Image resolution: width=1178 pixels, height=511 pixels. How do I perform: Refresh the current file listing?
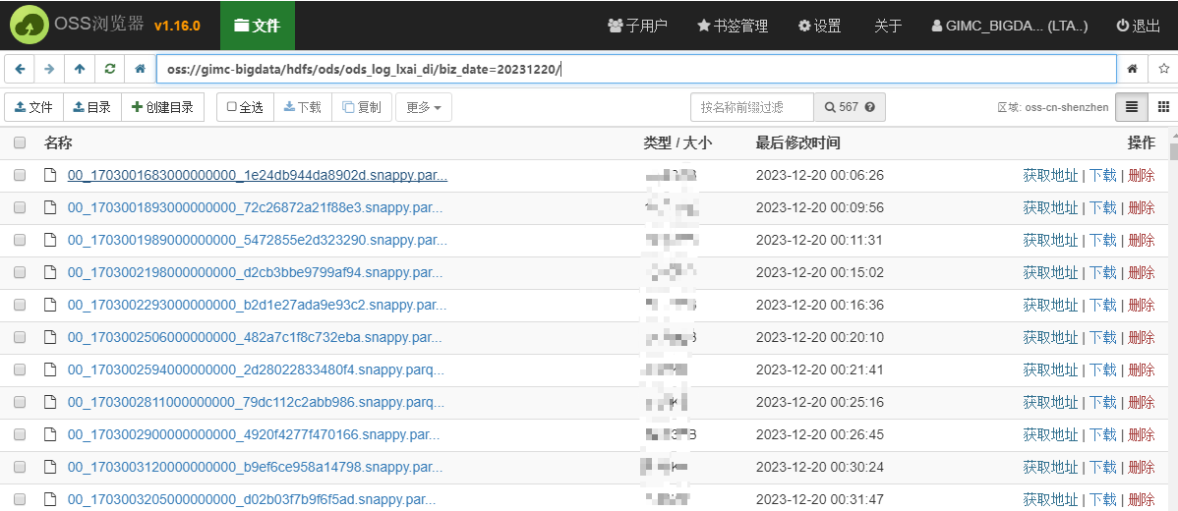[x=110, y=69]
